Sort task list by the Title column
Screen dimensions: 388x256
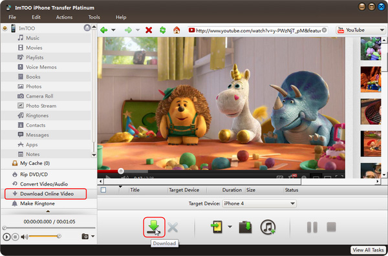135,190
